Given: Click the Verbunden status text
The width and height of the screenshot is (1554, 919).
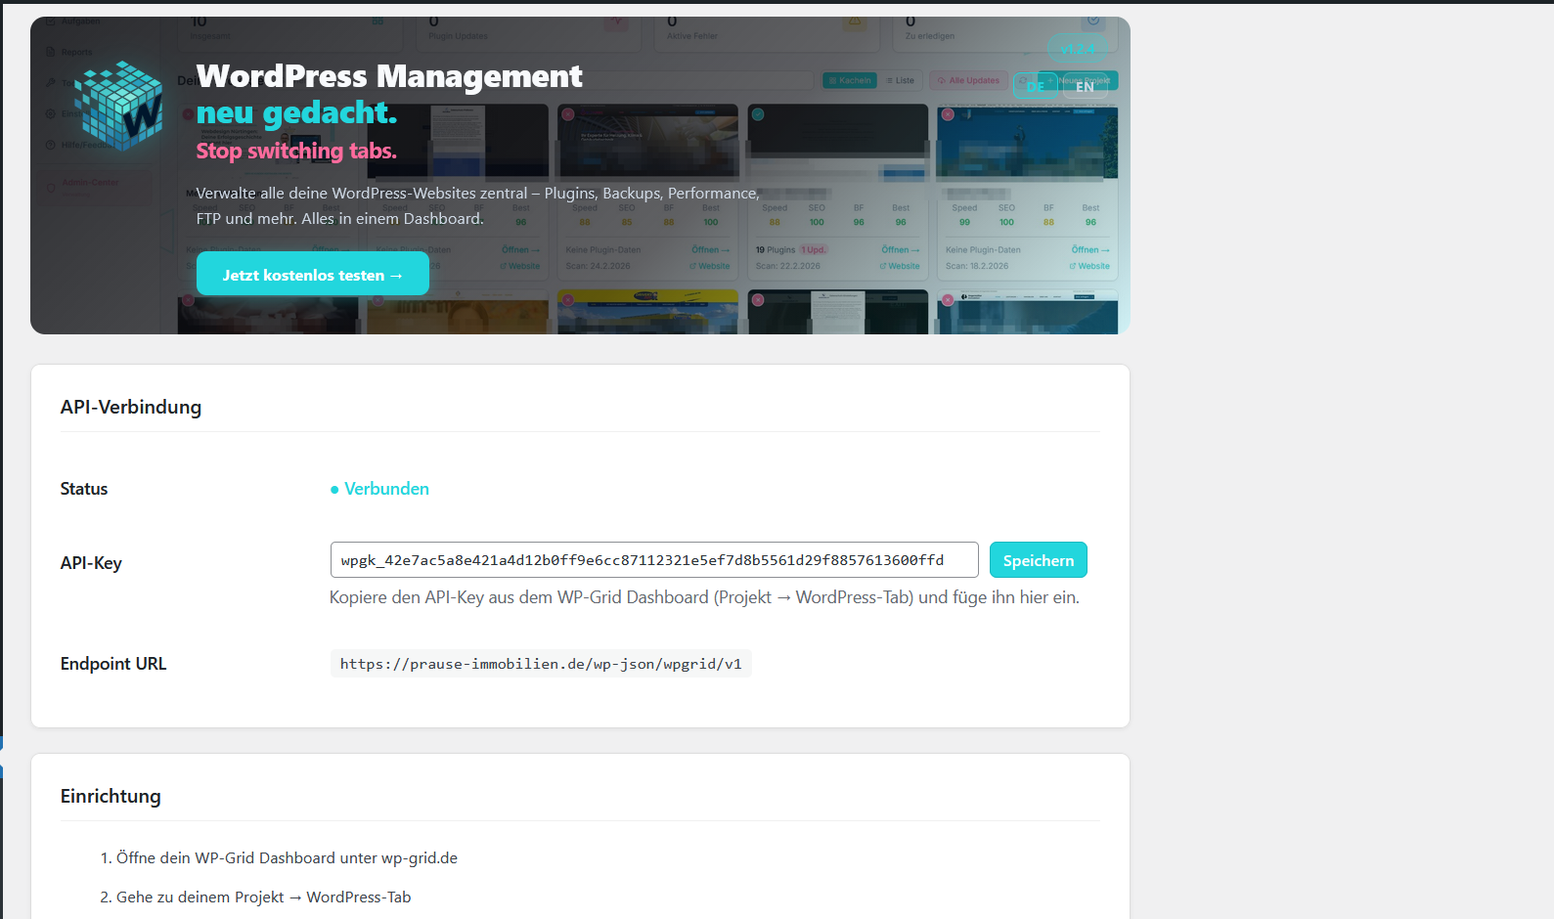Looking at the screenshot, I should (386, 489).
